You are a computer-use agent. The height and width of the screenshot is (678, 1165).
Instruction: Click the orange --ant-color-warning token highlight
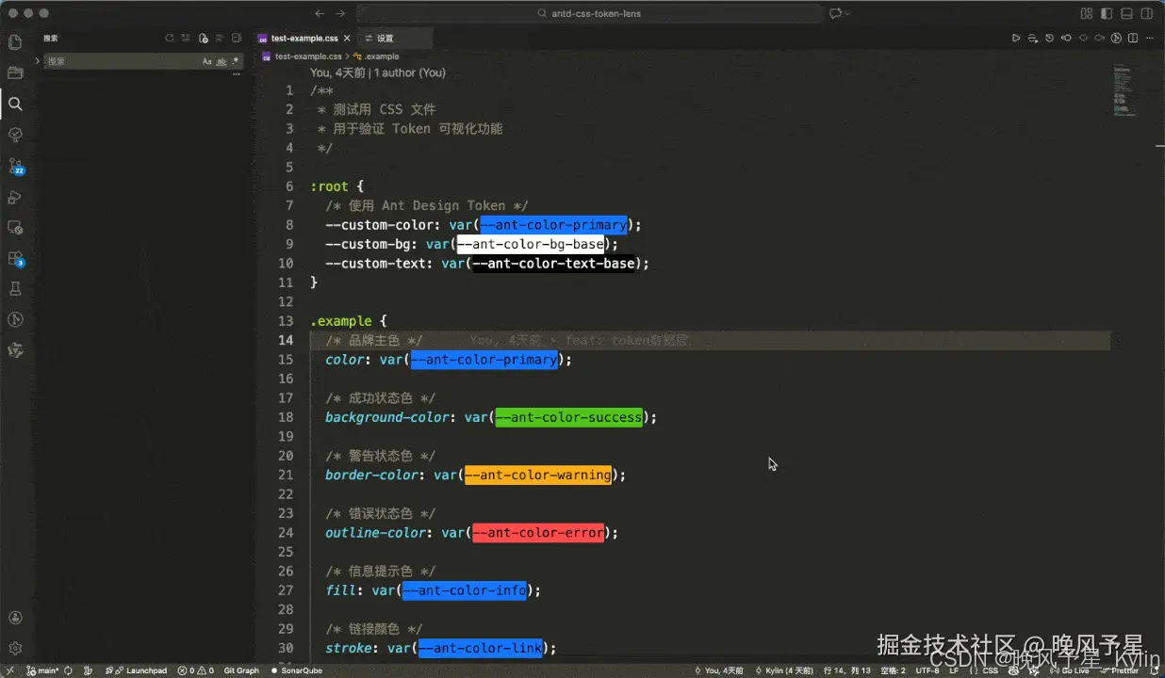point(537,475)
